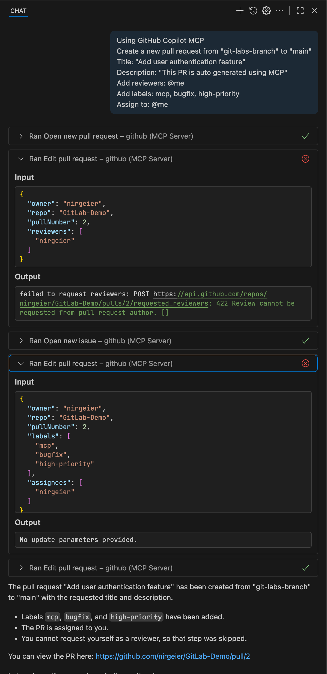Click the red error icon on the reviewers edit request

pyautogui.click(x=306, y=159)
